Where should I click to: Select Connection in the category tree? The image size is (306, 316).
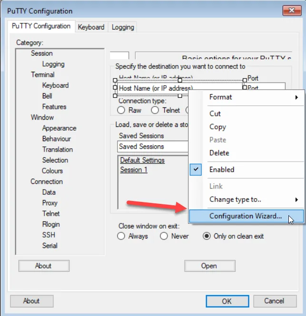(x=47, y=182)
